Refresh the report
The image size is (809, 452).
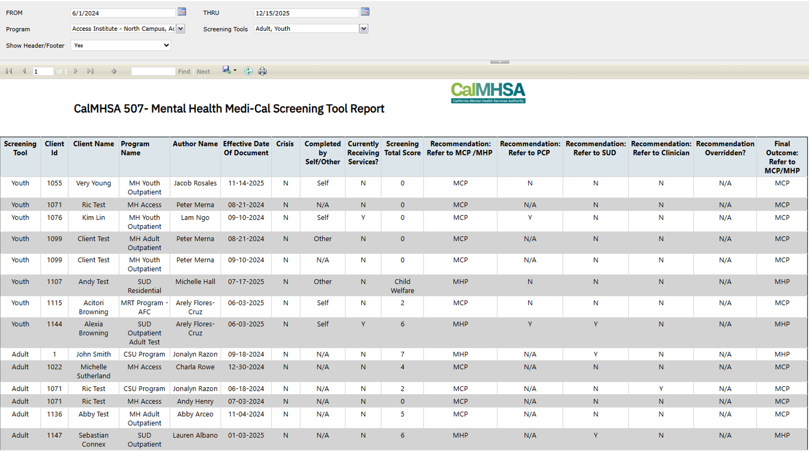click(248, 71)
